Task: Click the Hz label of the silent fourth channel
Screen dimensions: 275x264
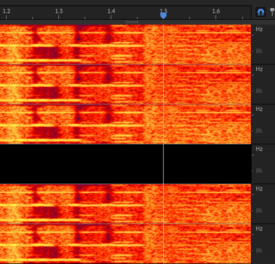Action: pyautogui.click(x=259, y=149)
